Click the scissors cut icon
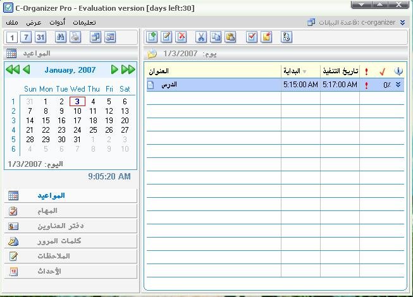Image resolution: width=413 pixels, height=297 pixels. click(202, 37)
